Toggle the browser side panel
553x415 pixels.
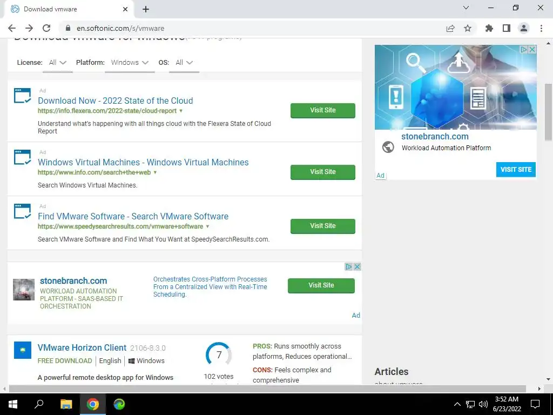coord(507,28)
